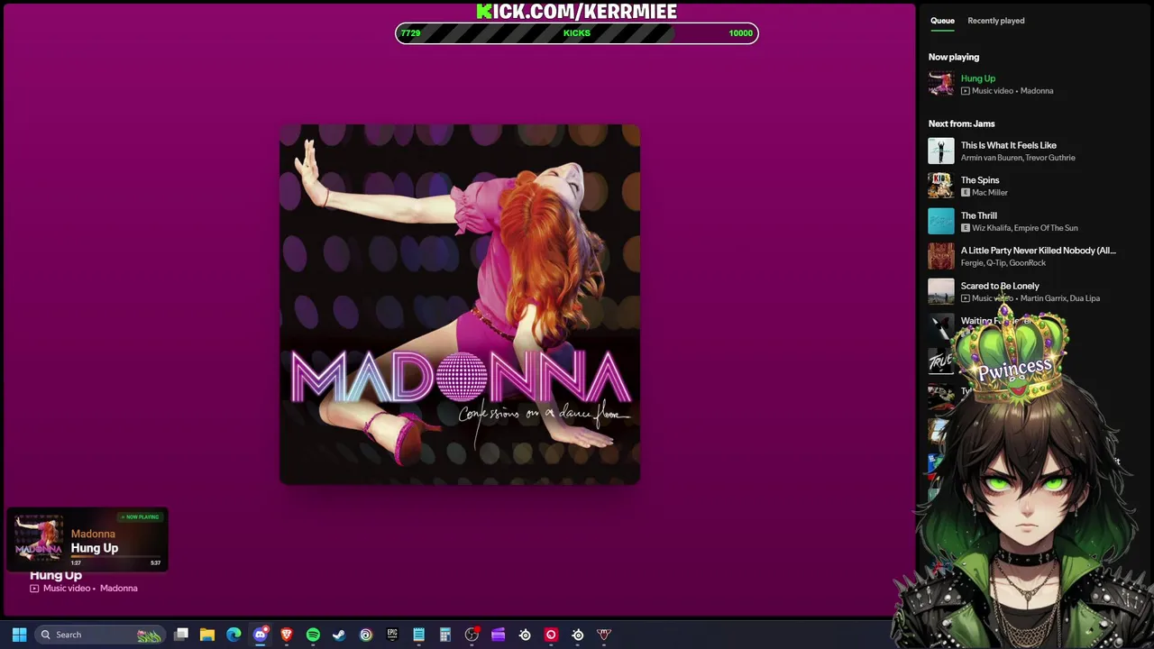Play This Is What It Feels Like

tap(1008, 145)
